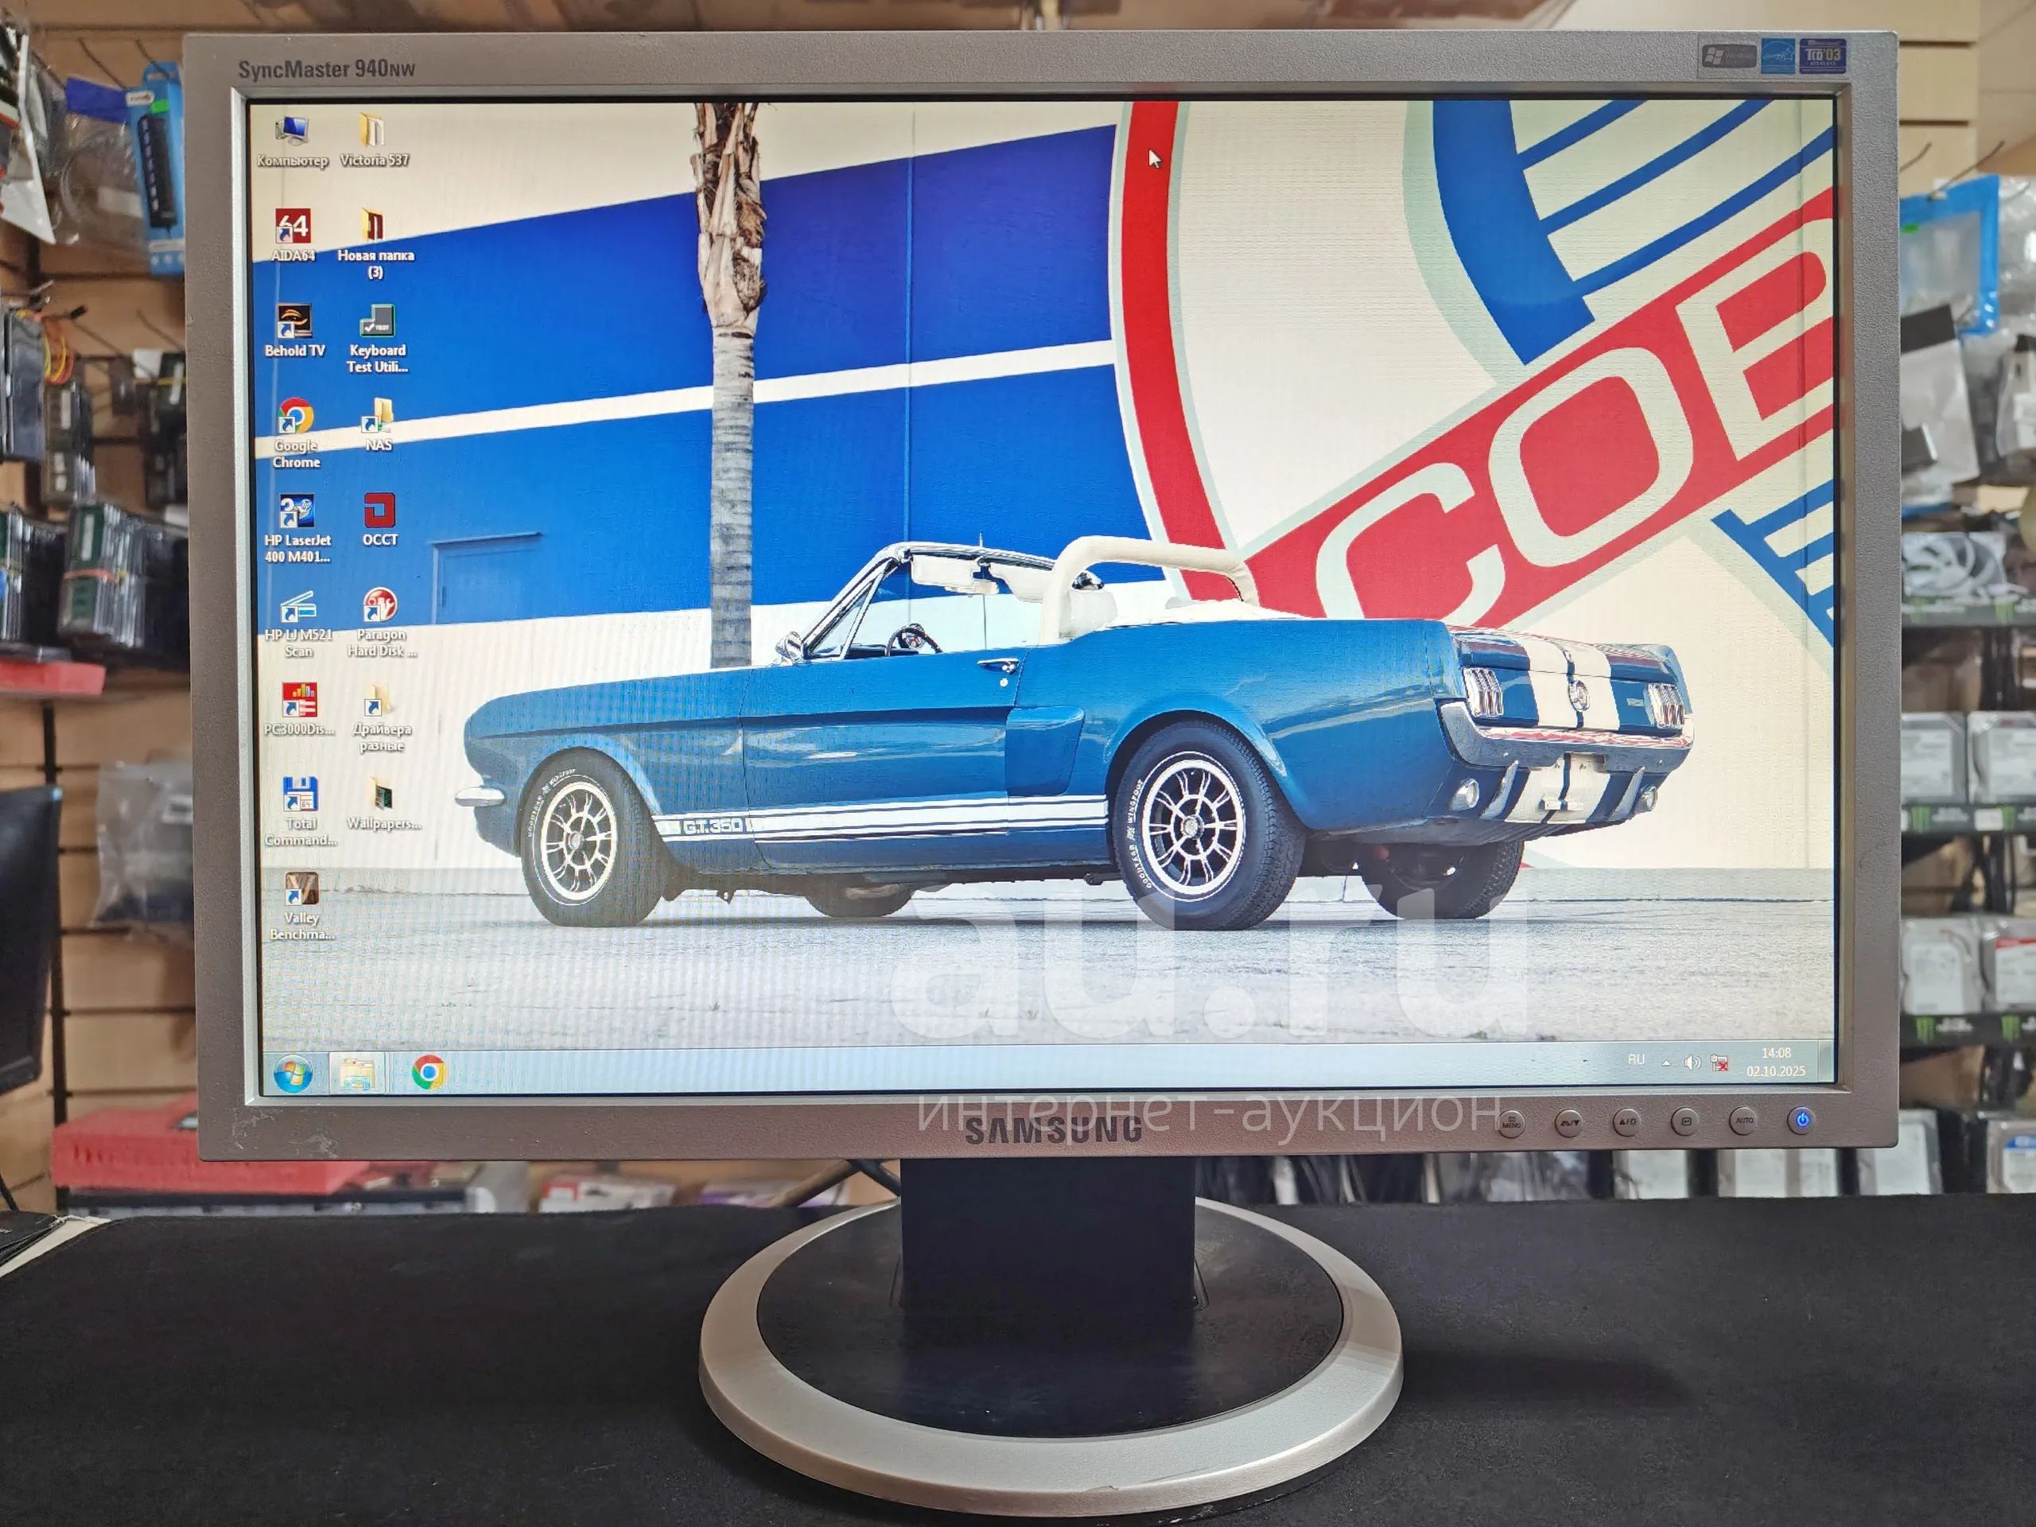Launch the Keyboard Test Utility icon
Viewport: 2036px width, 1527px height.
point(376,323)
